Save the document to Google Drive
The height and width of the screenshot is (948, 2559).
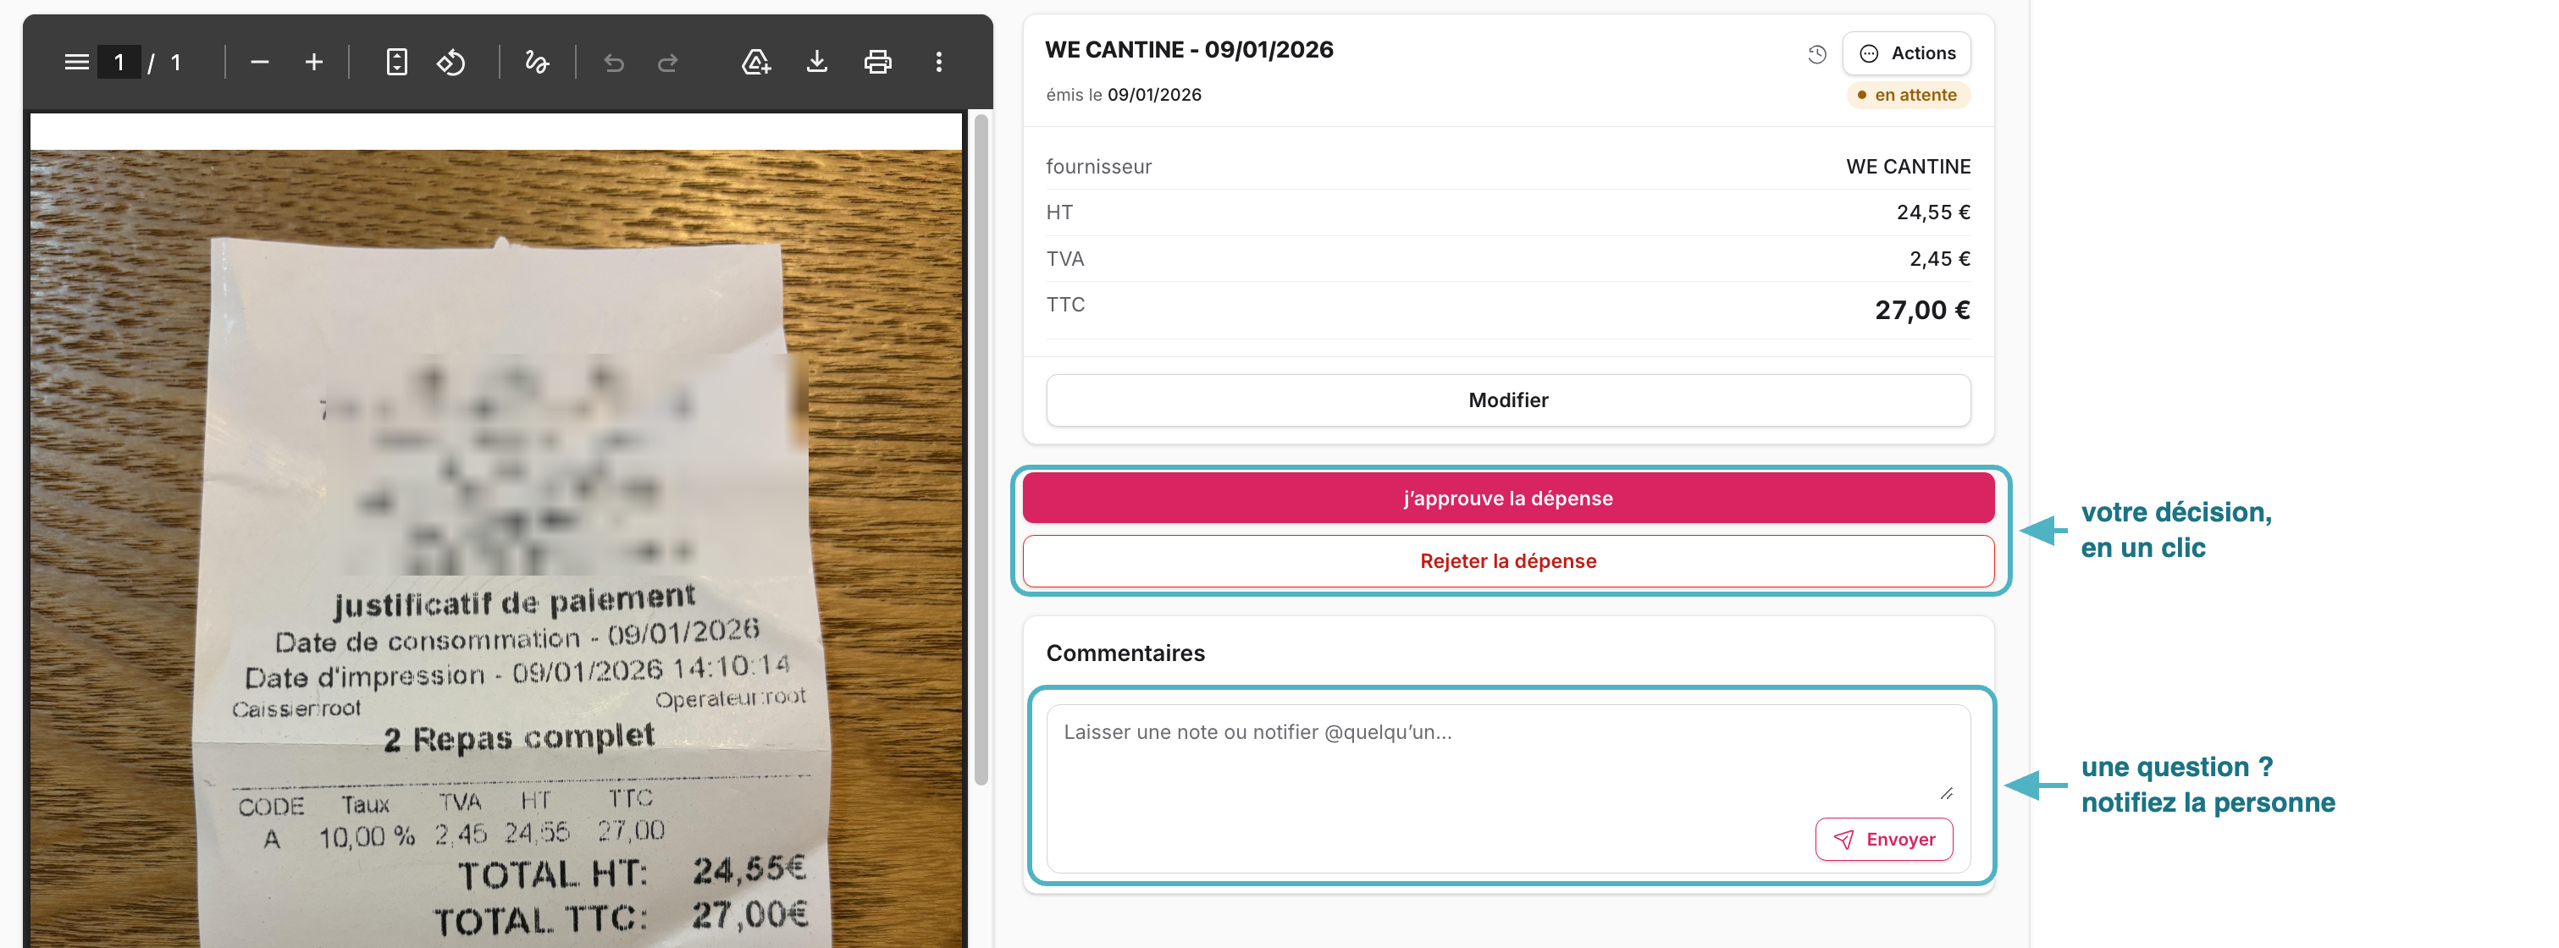pyautogui.click(x=756, y=62)
